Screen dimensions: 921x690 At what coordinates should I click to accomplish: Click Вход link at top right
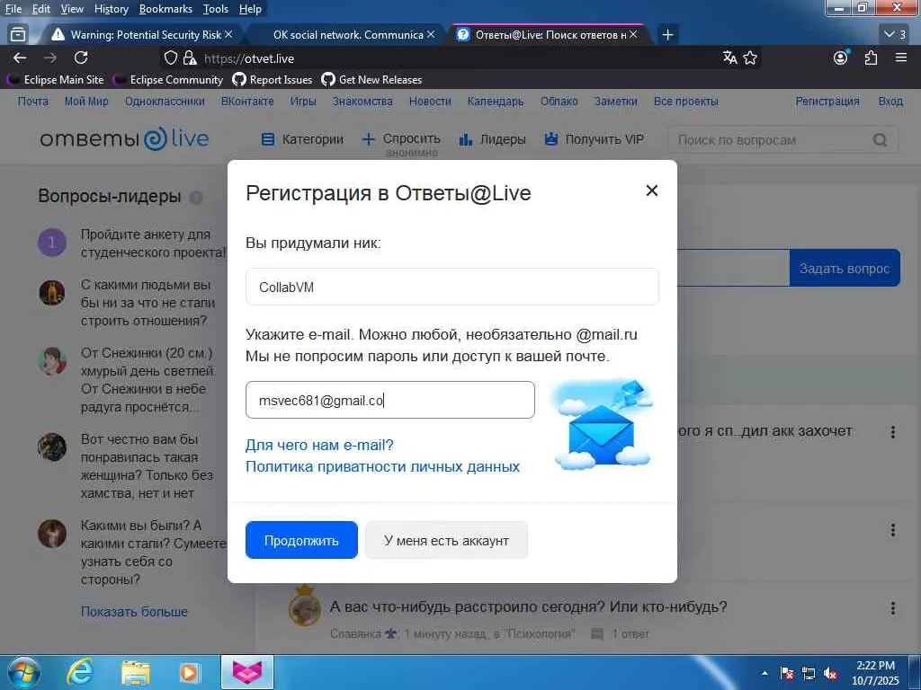[890, 101]
